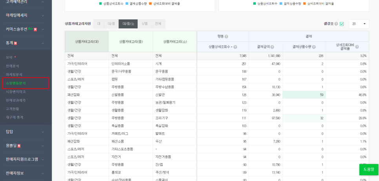The width and height of the screenshot is (379, 181).
Task: Click help icon beside 결제상품수량 column
Action: pos(314,47)
